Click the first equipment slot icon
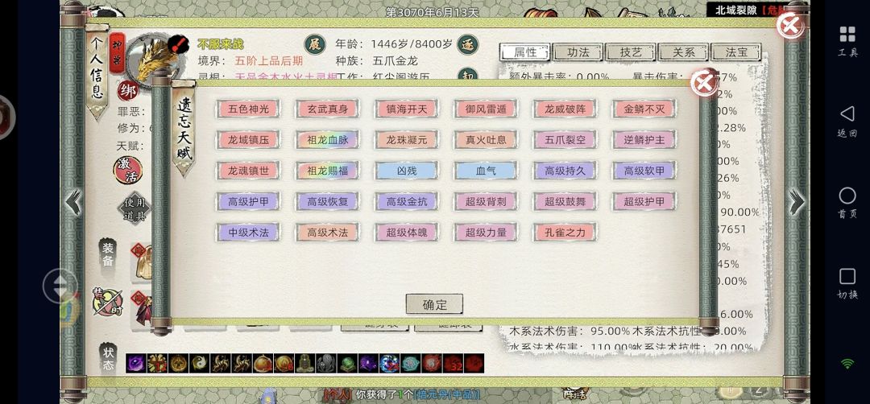This screenshot has height=404, width=870. point(142,261)
